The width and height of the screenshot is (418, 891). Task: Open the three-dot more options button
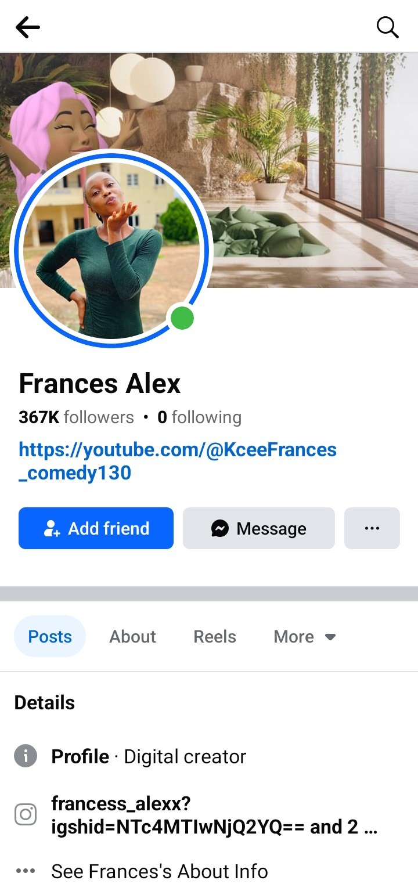click(372, 528)
